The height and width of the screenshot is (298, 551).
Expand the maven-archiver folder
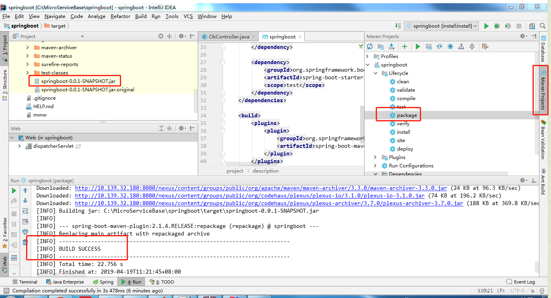click(x=27, y=47)
